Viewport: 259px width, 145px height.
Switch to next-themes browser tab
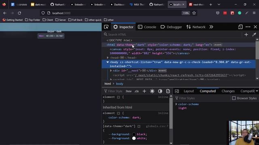[197, 4]
